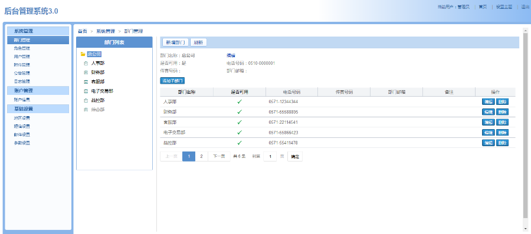This screenshot has height=234, width=531.
Task: Click 首页 in the breadcrumb
Action: [82, 31]
